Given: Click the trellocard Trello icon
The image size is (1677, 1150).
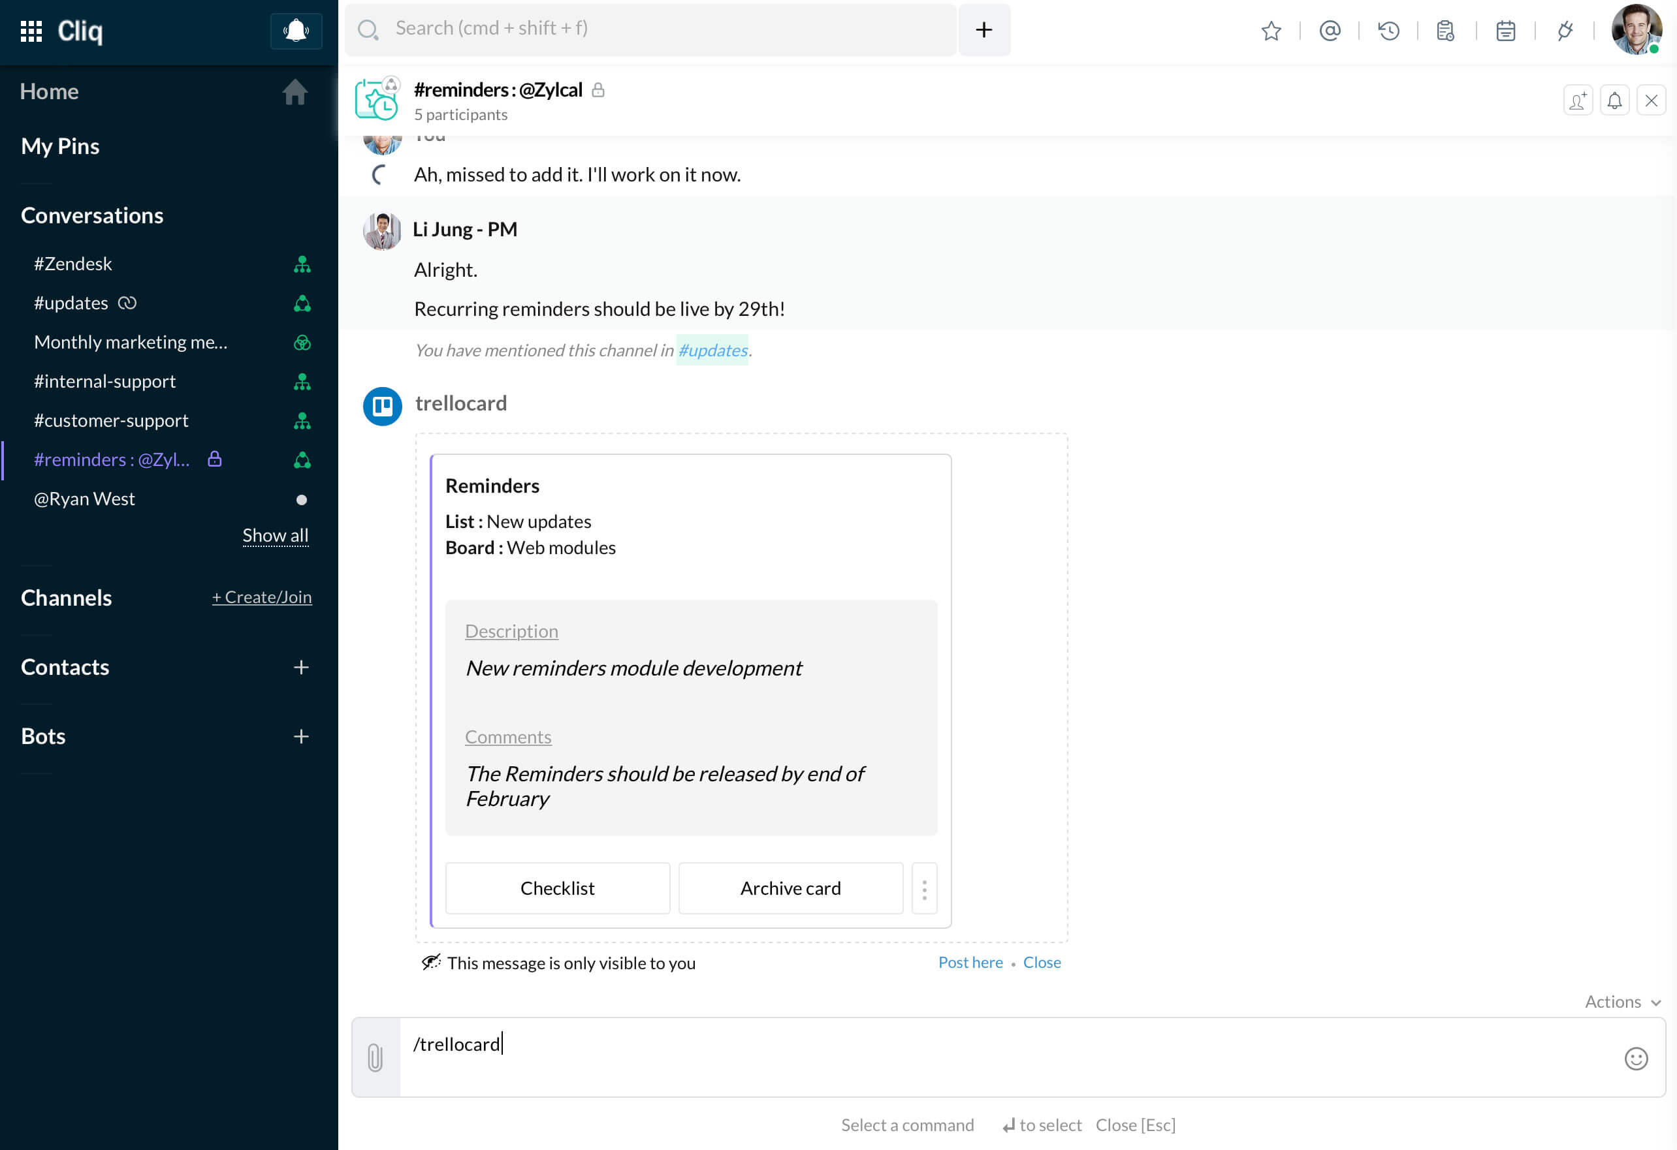Looking at the screenshot, I should [383, 406].
